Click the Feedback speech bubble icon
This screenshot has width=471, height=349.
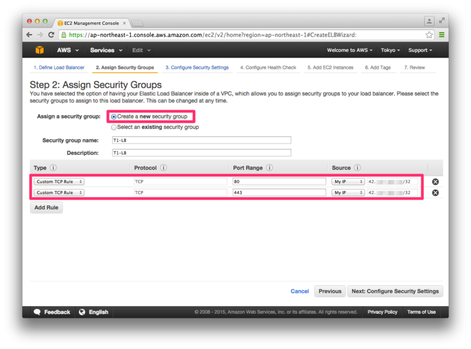pyautogui.click(x=37, y=312)
